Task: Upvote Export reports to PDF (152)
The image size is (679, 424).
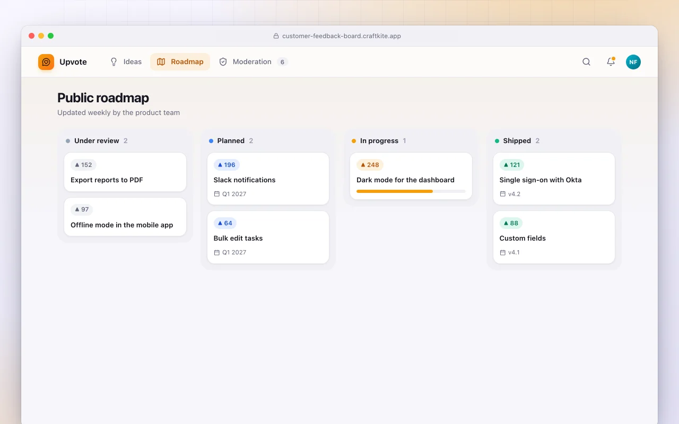Action: point(83,165)
